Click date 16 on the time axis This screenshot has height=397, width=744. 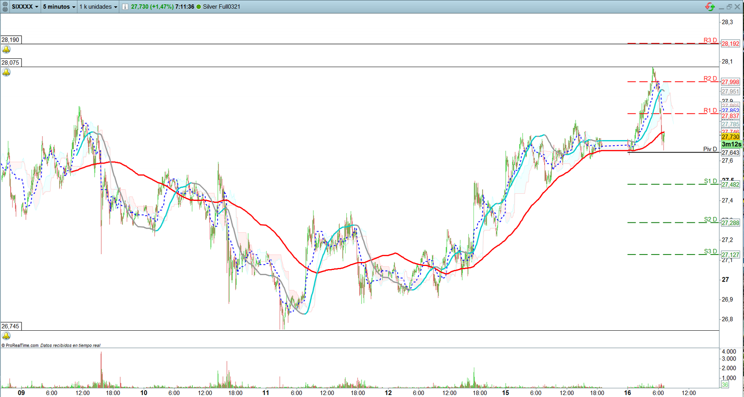pos(628,393)
